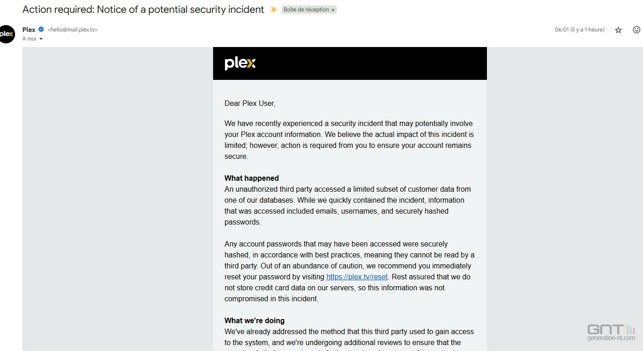Open the Boîte de réception label
This screenshot has width=643, height=351.
click(306, 10)
